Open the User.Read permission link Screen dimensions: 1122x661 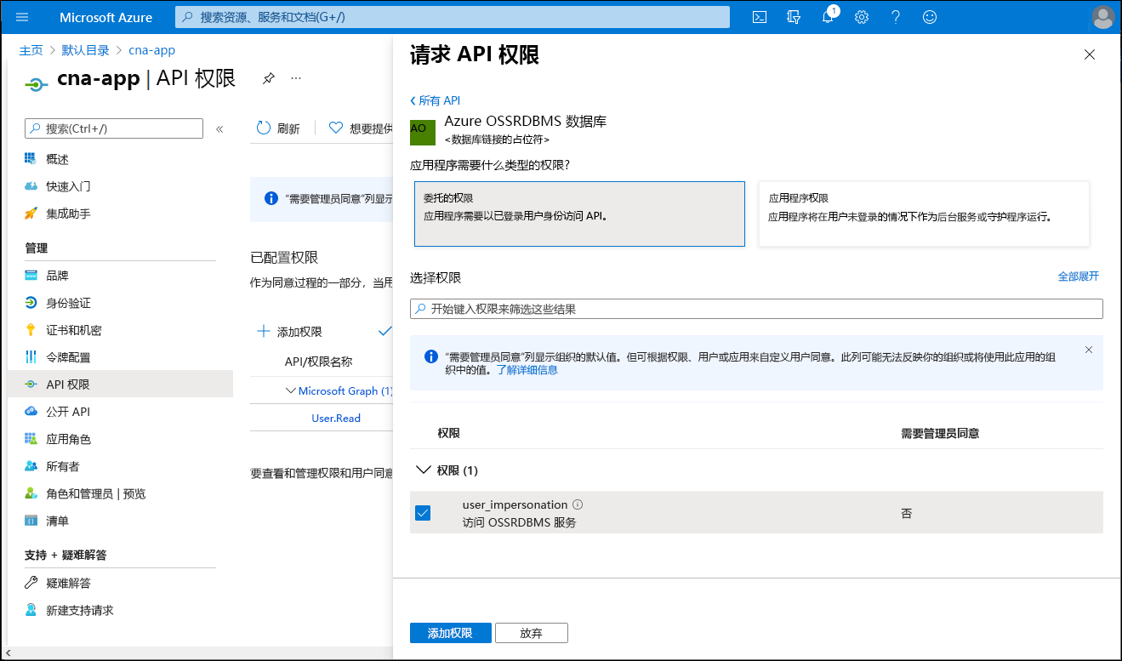(x=336, y=419)
